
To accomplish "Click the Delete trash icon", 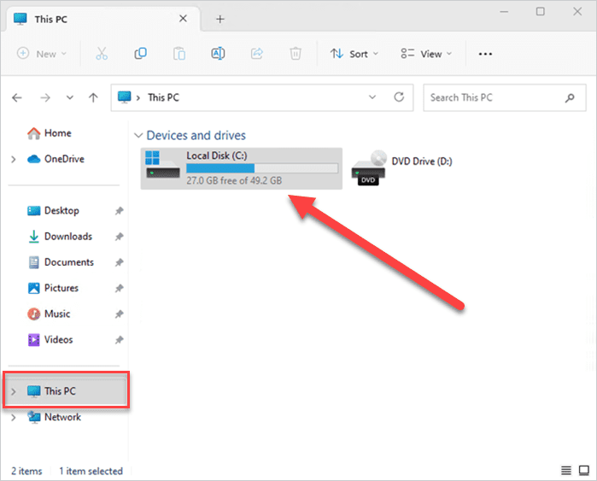I will pos(296,54).
